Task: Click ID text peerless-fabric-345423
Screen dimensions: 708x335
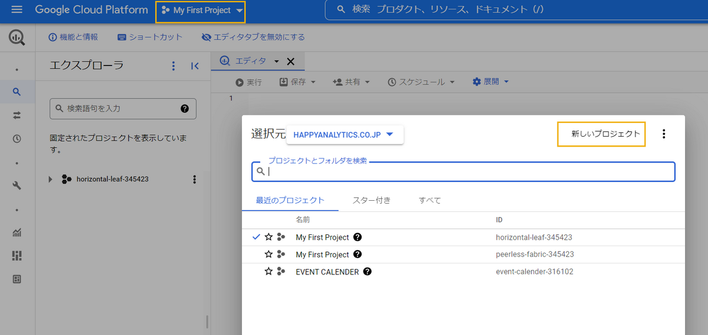Action: [x=535, y=254]
